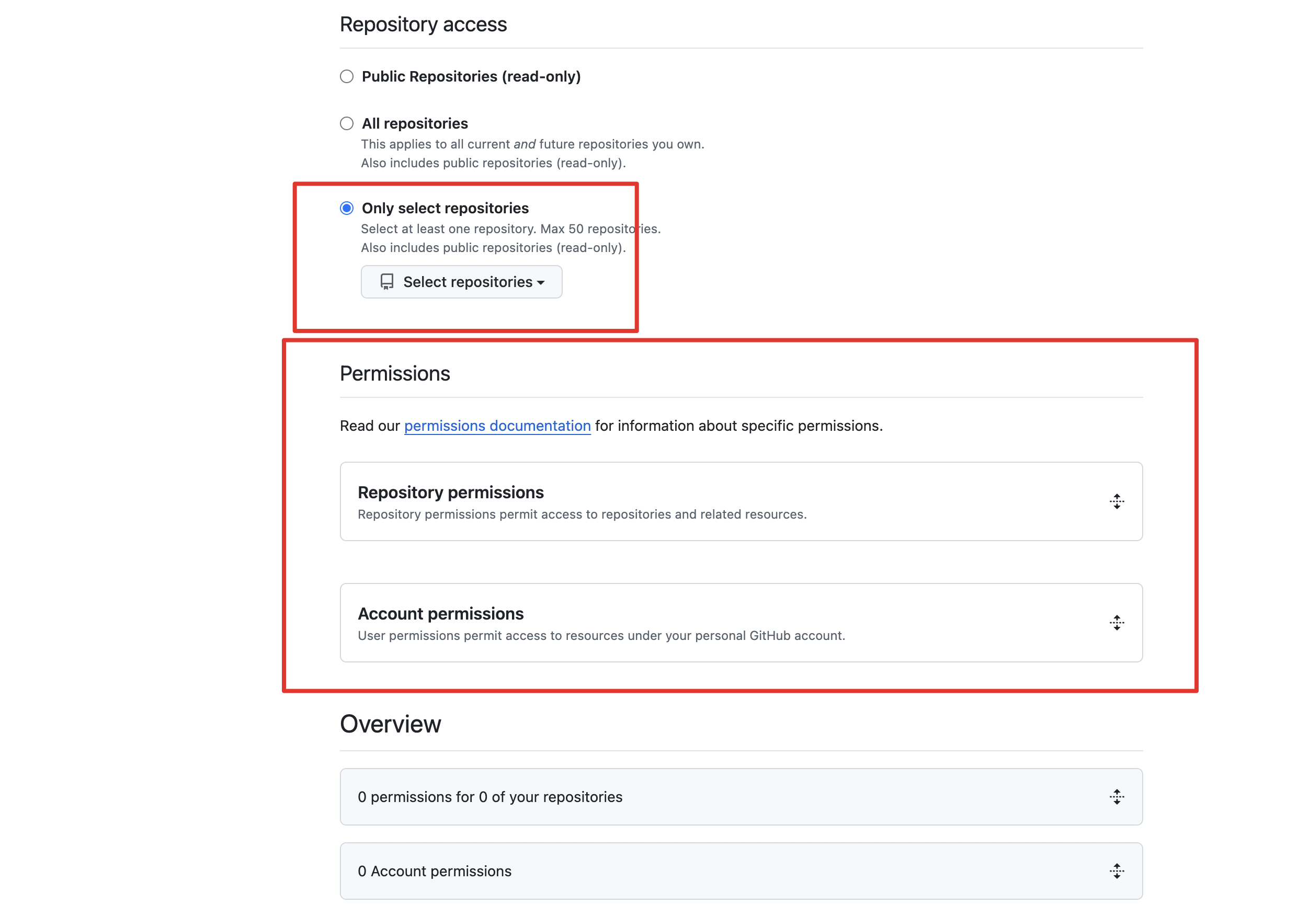1298x916 pixels.
Task: Select the Only select repositories radio button
Action: 347,208
